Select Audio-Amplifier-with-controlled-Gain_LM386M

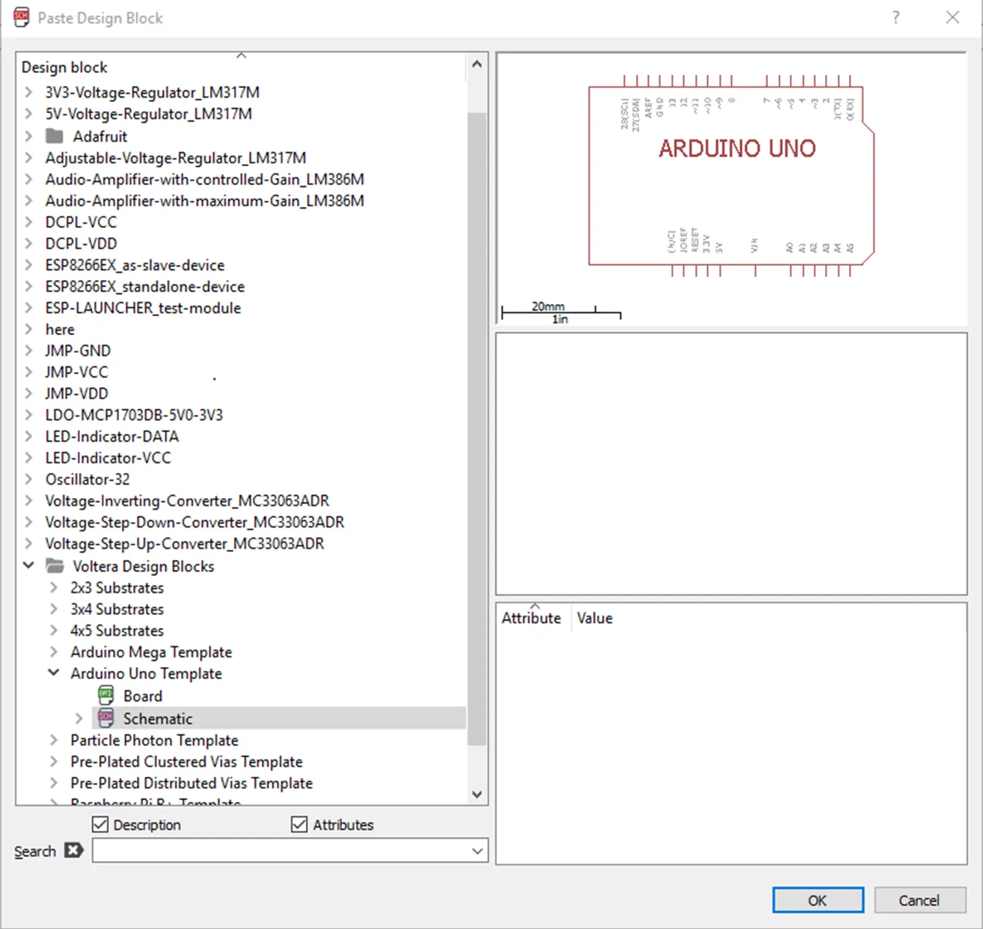(204, 179)
